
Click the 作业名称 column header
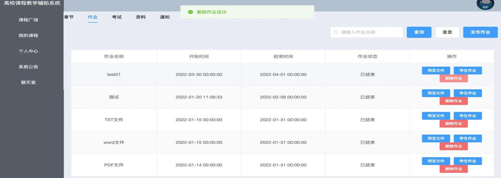[114, 56]
